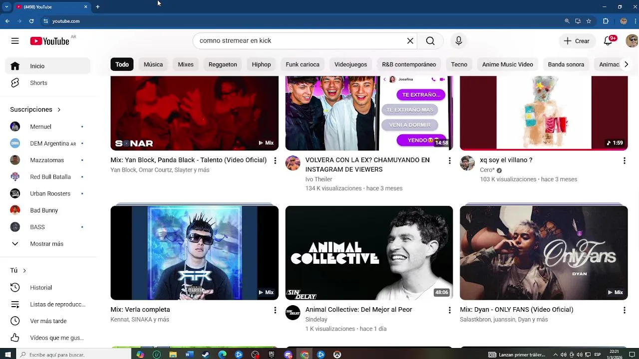639x359 pixels.
Task: Open Windows Start menu
Action: (x=7, y=355)
